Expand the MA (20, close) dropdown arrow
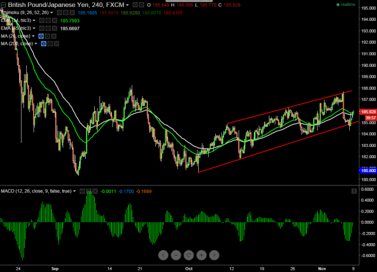 [x=33, y=36]
